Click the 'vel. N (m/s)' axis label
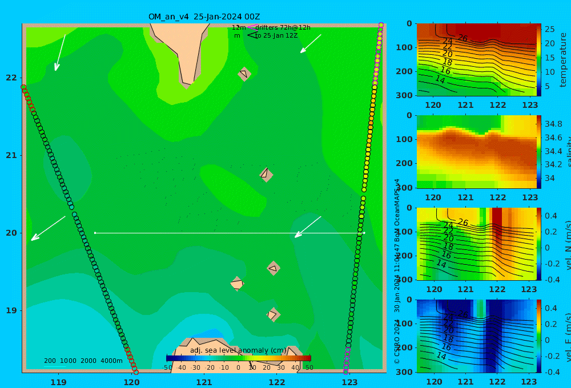 click(568, 245)
